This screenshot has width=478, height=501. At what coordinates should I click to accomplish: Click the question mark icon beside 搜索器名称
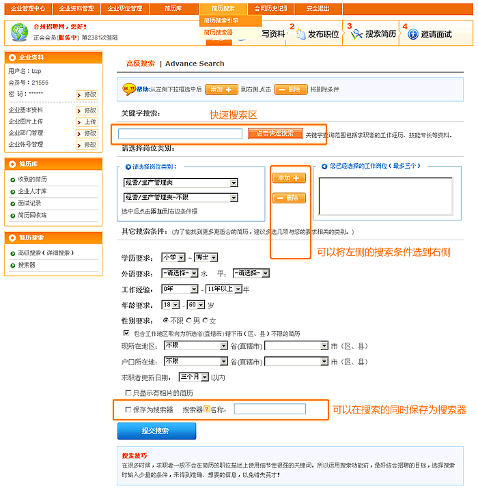206,410
